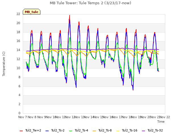Screen dimensions: 182x136
Task: Click the highest red peak near Nov 12
Action: pos(70,15)
